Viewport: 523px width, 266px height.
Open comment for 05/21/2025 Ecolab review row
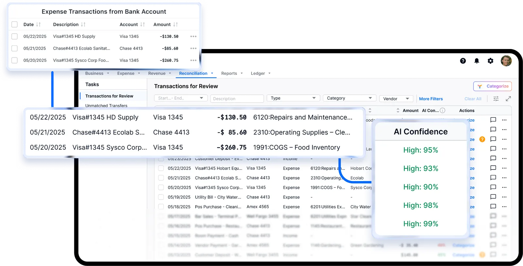point(493,178)
